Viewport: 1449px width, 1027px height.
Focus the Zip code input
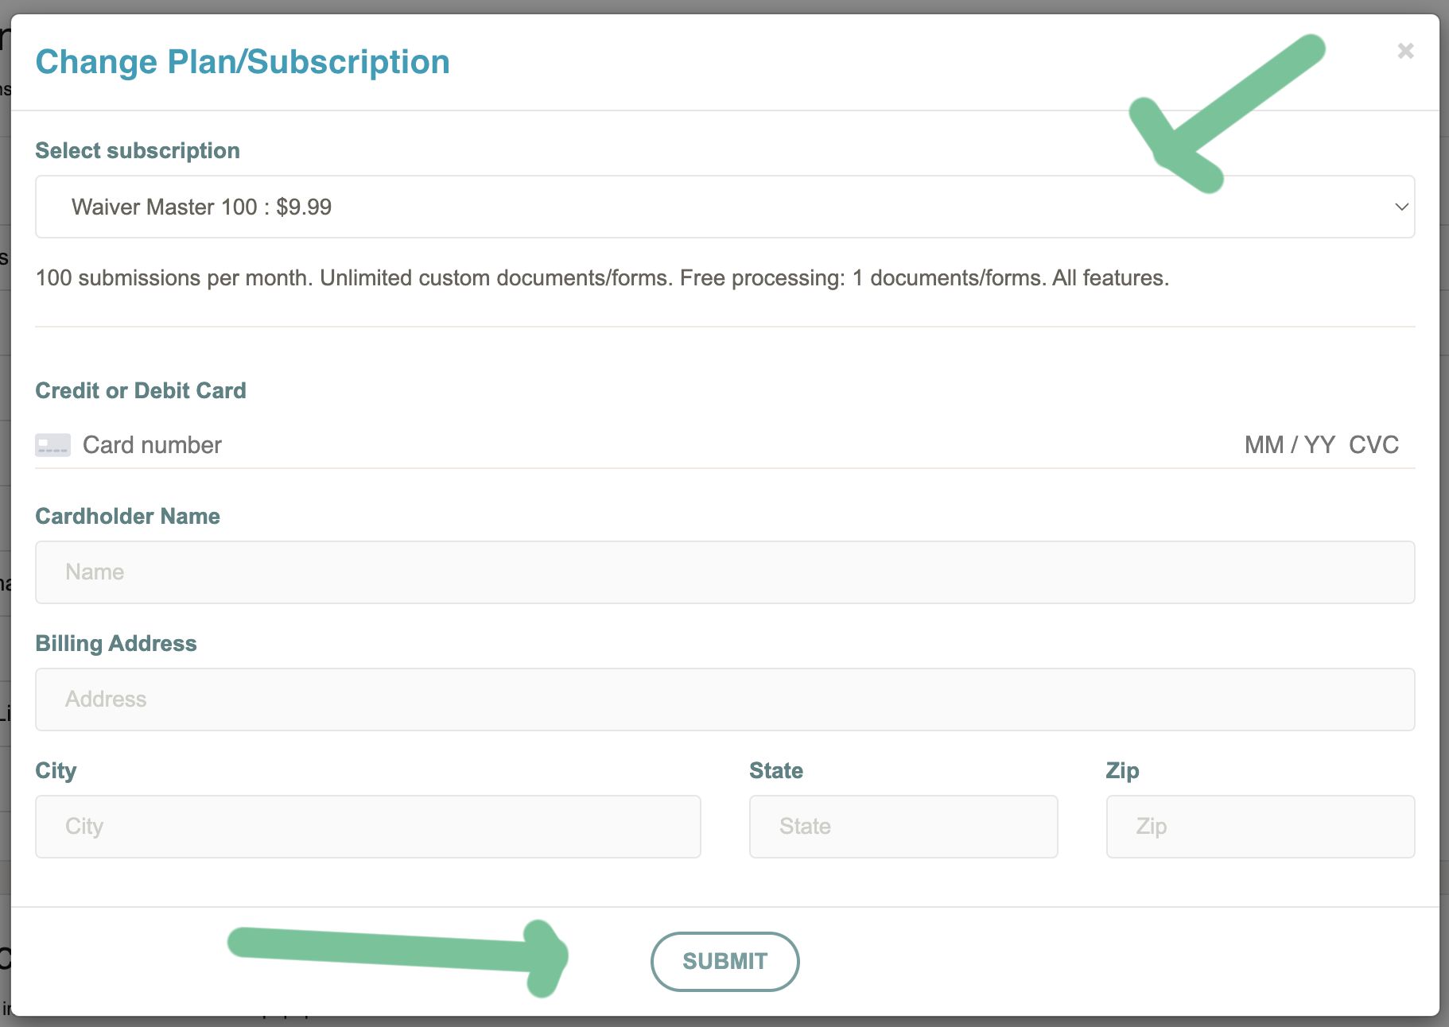(1260, 826)
